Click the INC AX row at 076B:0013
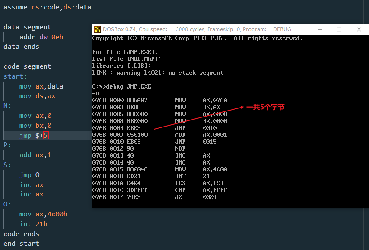This screenshot has width=369, height=250. click(151, 155)
